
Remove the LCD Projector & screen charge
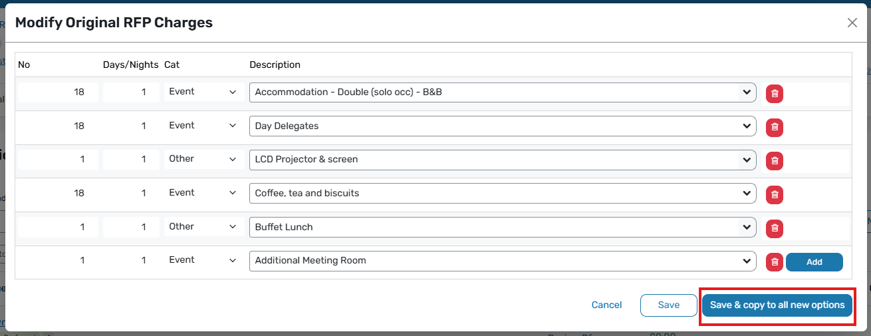(774, 160)
